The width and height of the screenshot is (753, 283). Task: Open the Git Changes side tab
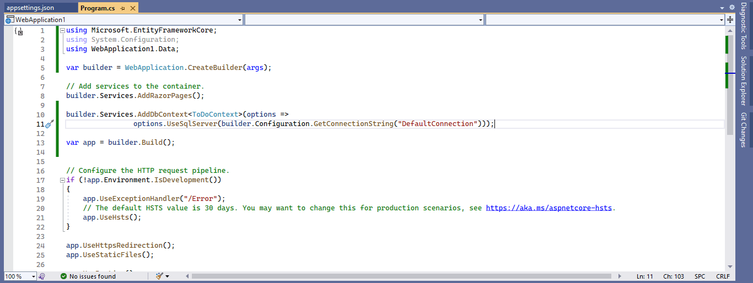[743, 130]
